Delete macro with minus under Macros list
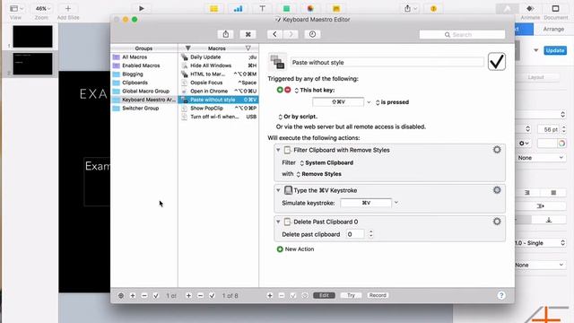The height and width of the screenshot is (323, 574). coord(200,295)
